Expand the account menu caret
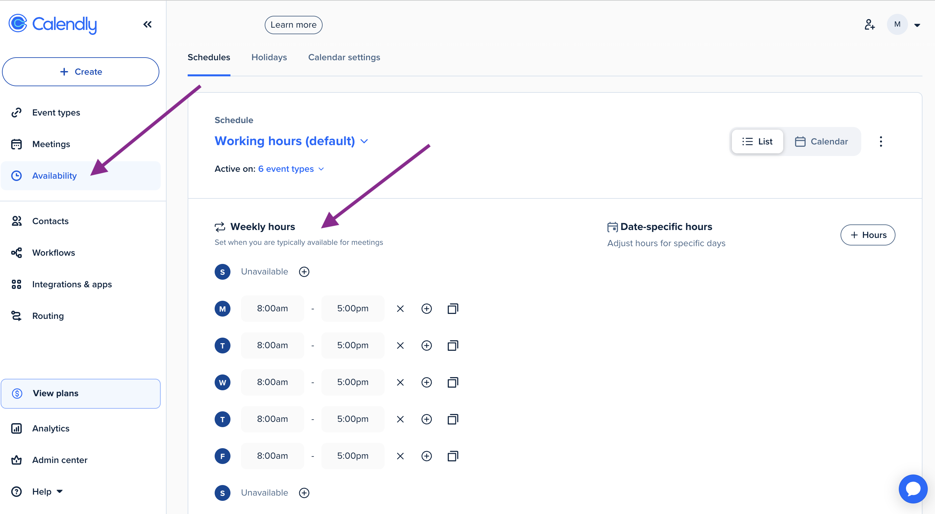This screenshot has height=514, width=935. [917, 25]
